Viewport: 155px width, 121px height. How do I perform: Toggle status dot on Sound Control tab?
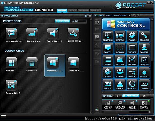(136, 101)
